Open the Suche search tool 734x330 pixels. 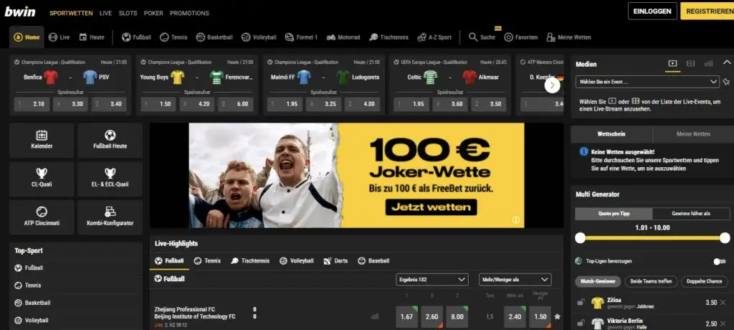(482, 37)
